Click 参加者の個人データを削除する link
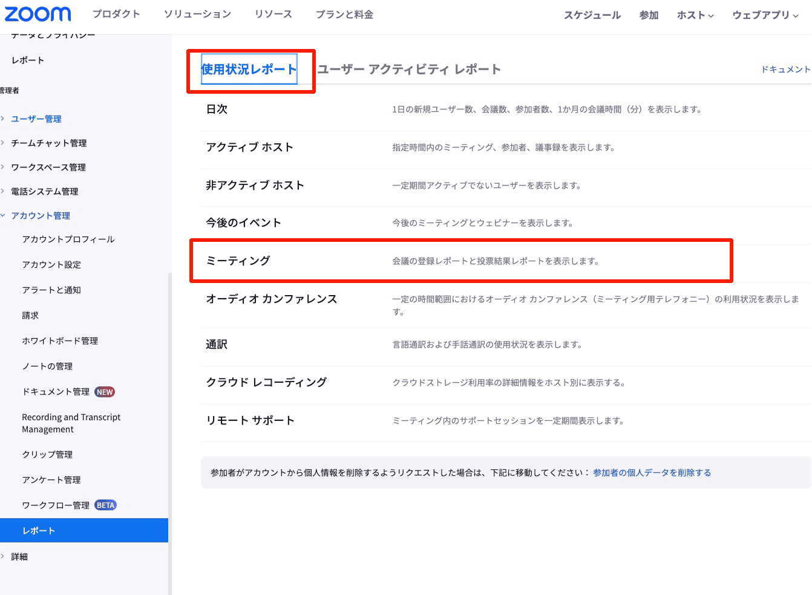 pos(652,473)
